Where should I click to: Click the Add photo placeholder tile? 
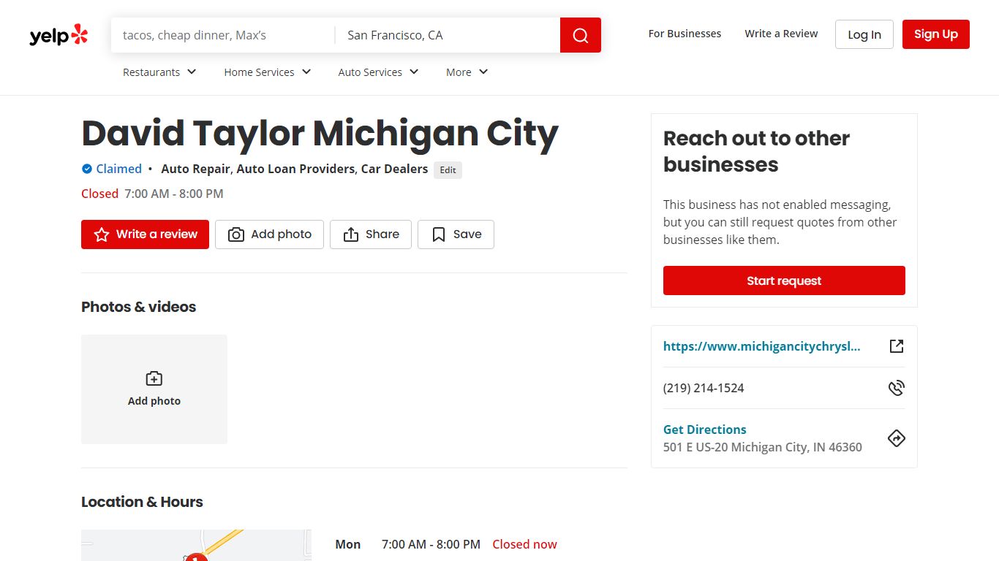coord(154,389)
